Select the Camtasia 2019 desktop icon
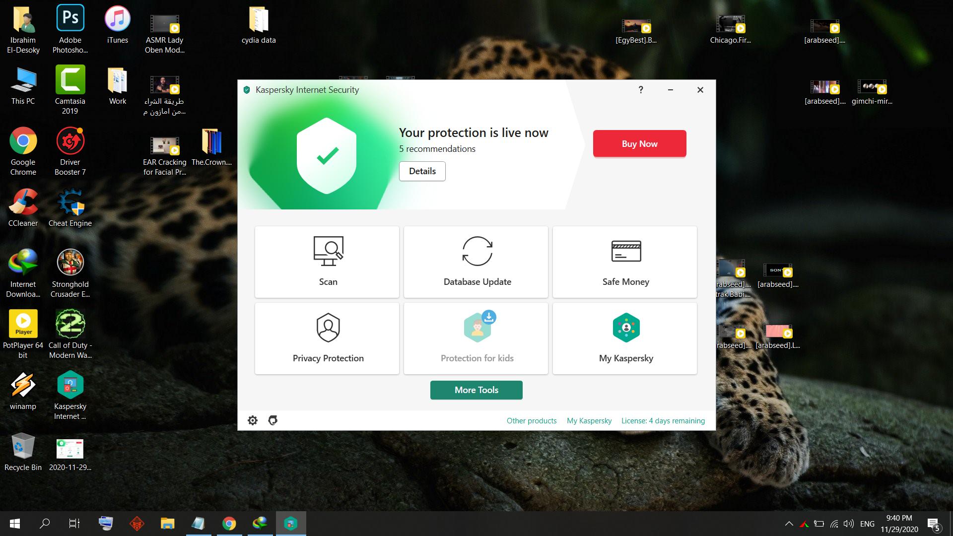 (70, 90)
